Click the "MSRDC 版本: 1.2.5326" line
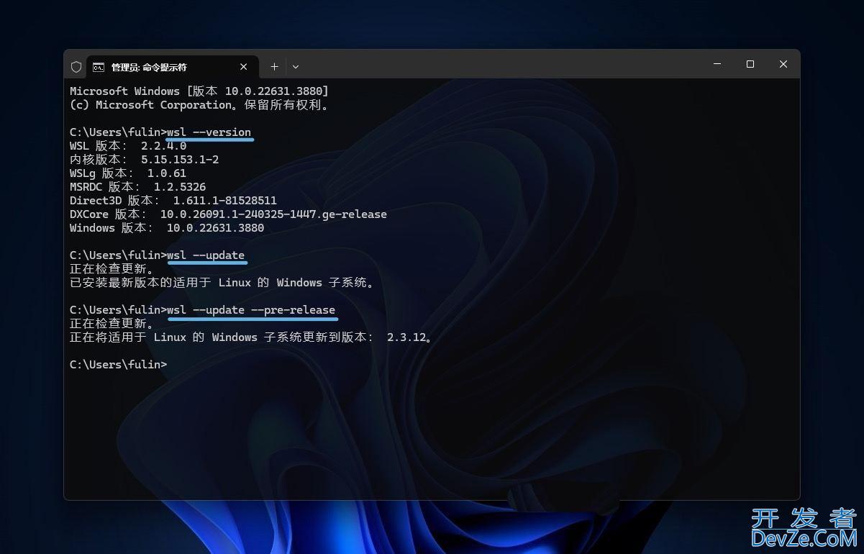This screenshot has width=864, height=554. 137,187
